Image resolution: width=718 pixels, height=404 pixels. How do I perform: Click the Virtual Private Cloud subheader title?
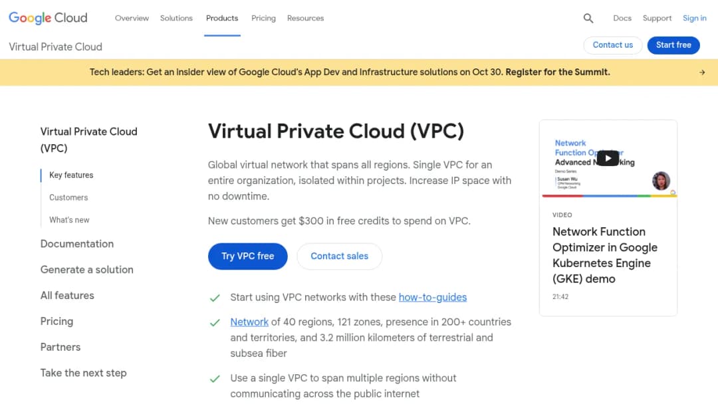click(55, 47)
